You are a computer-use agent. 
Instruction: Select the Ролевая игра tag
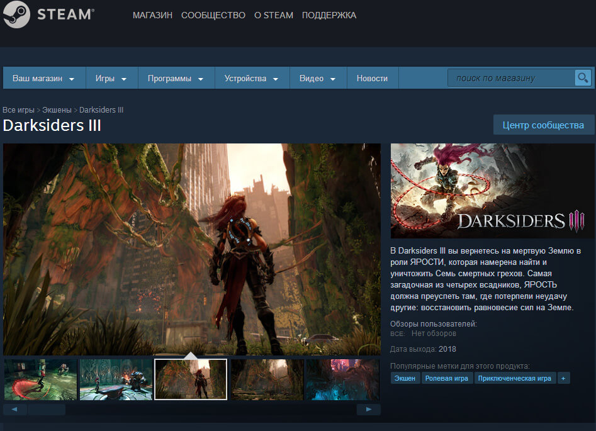[447, 378]
